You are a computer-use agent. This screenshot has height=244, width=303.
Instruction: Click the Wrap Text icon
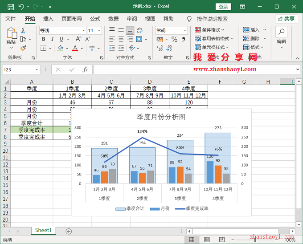[x=139, y=30]
